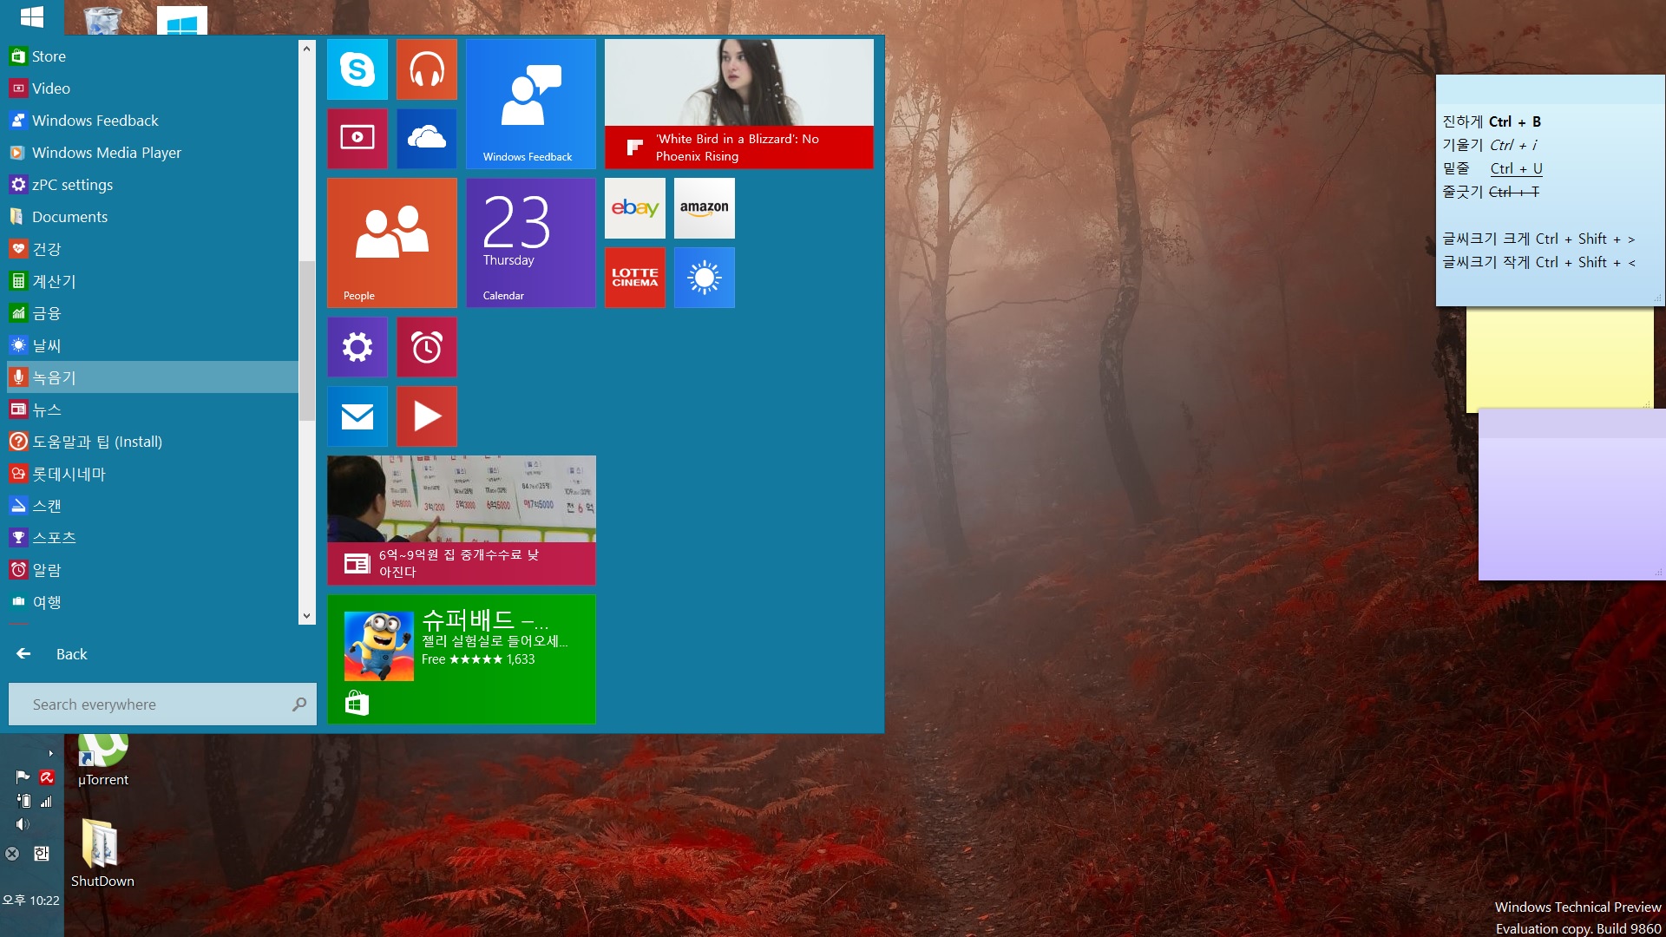Viewport: 1666px width, 937px height.
Task: Open the Store Minion game tile
Action: tap(461, 659)
